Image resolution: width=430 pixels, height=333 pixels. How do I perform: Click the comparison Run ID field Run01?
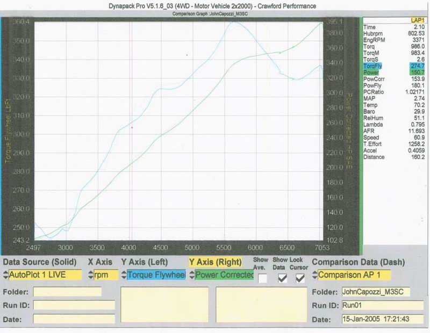click(x=383, y=305)
